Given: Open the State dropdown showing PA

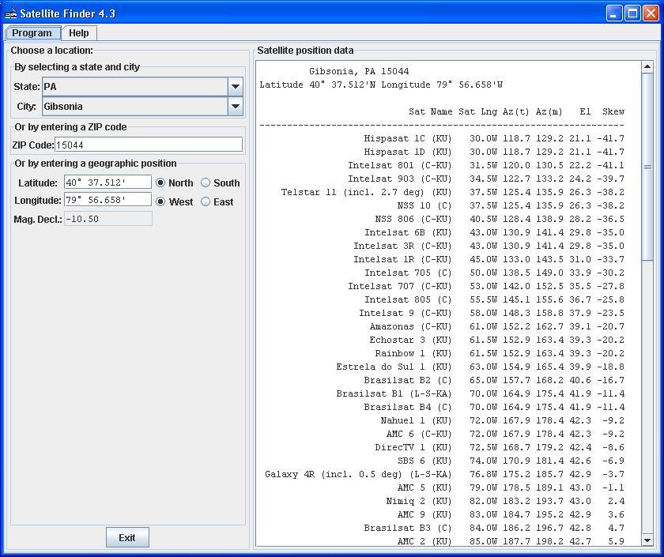Looking at the screenshot, I should tap(235, 87).
